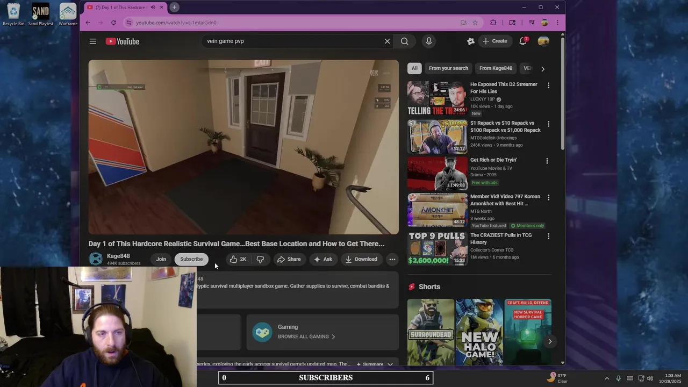The width and height of the screenshot is (688, 387).
Task: Dislike the video with thumbs-down
Action: click(x=260, y=259)
